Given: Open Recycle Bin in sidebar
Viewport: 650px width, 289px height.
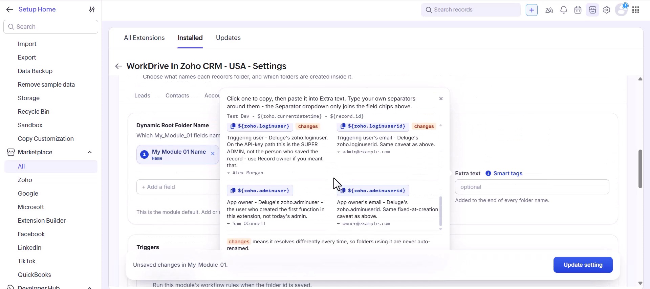Looking at the screenshot, I should pyautogui.click(x=34, y=112).
